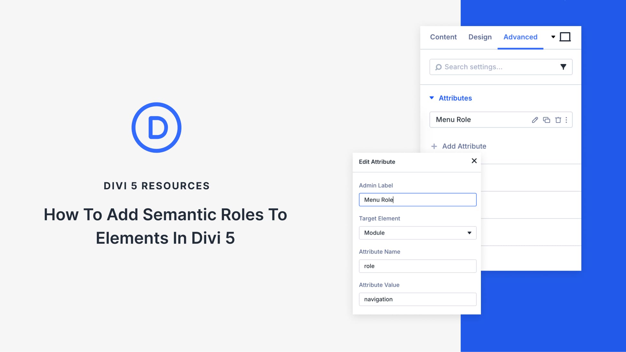Switch to the Design tab
626x352 pixels.
click(480, 37)
